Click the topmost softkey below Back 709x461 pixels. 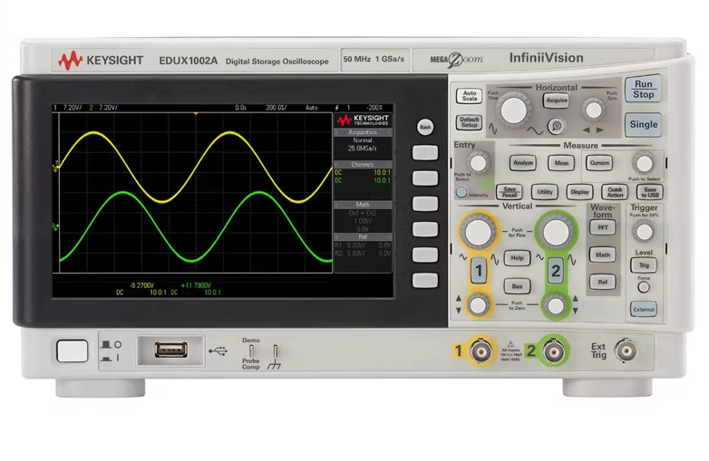425,153
